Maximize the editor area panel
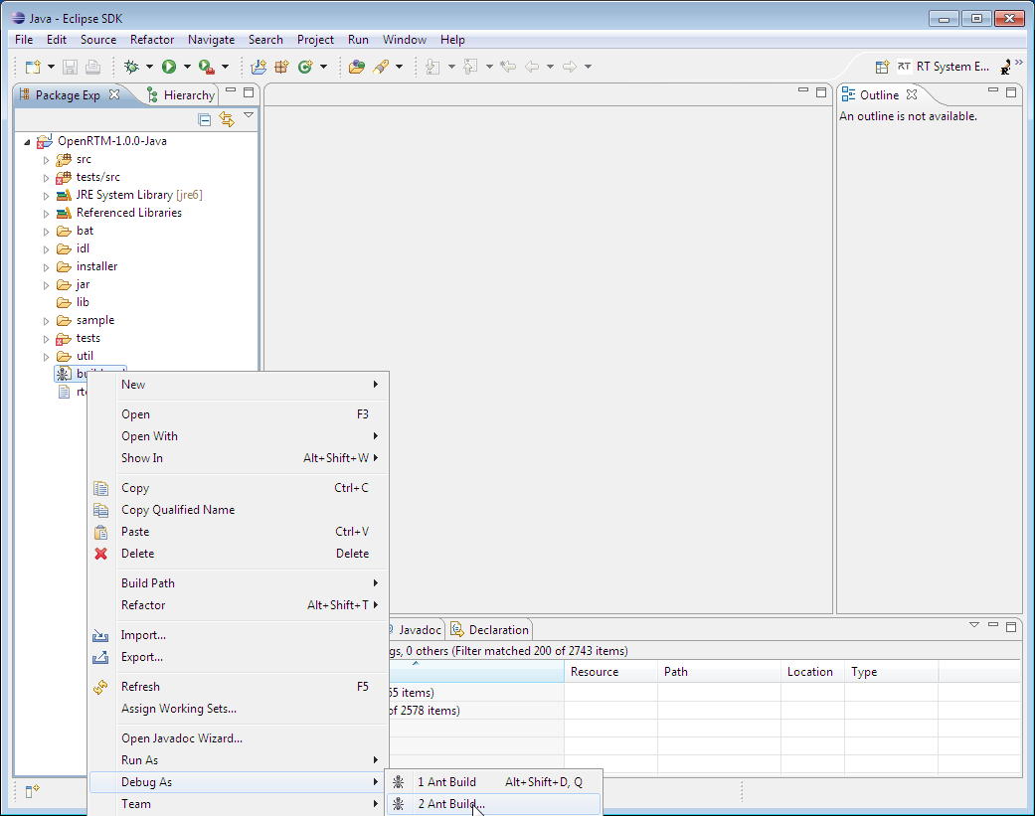The width and height of the screenshot is (1035, 816). click(x=821, y=92)
